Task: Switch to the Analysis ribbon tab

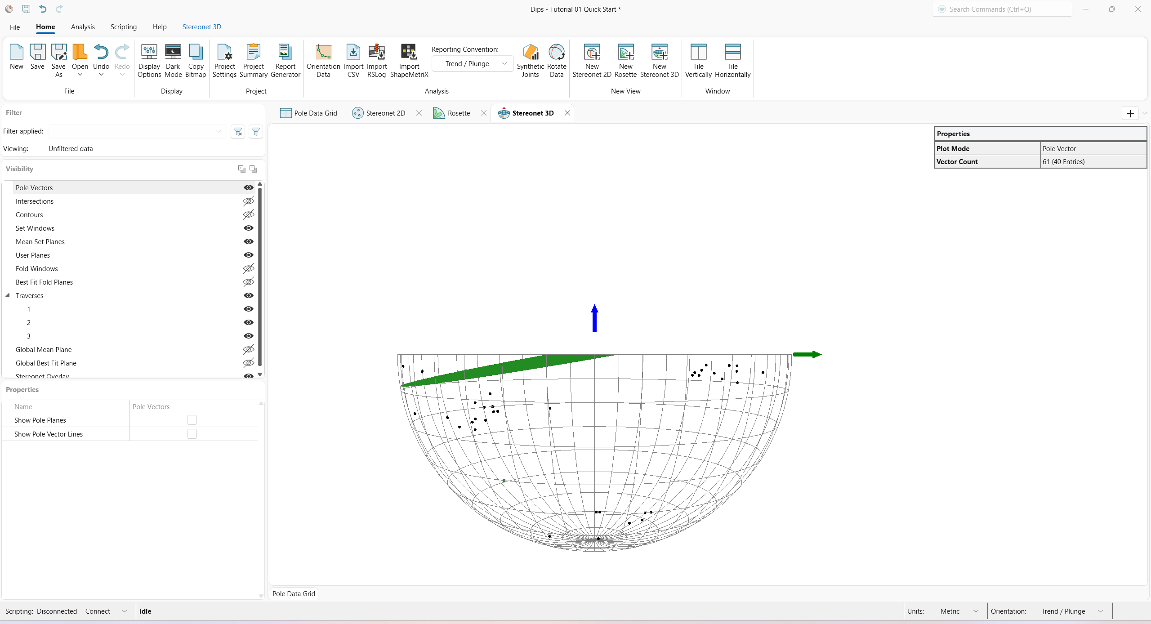Action: 83,27
